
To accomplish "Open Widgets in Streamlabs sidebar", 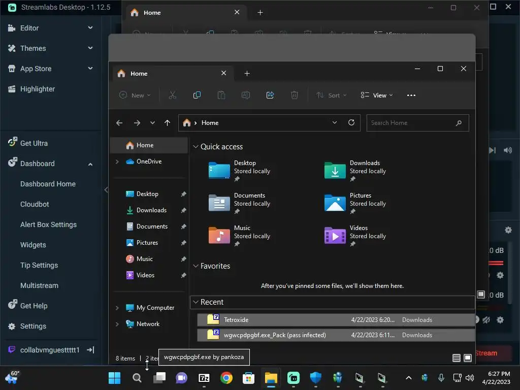I will [33, 245].
